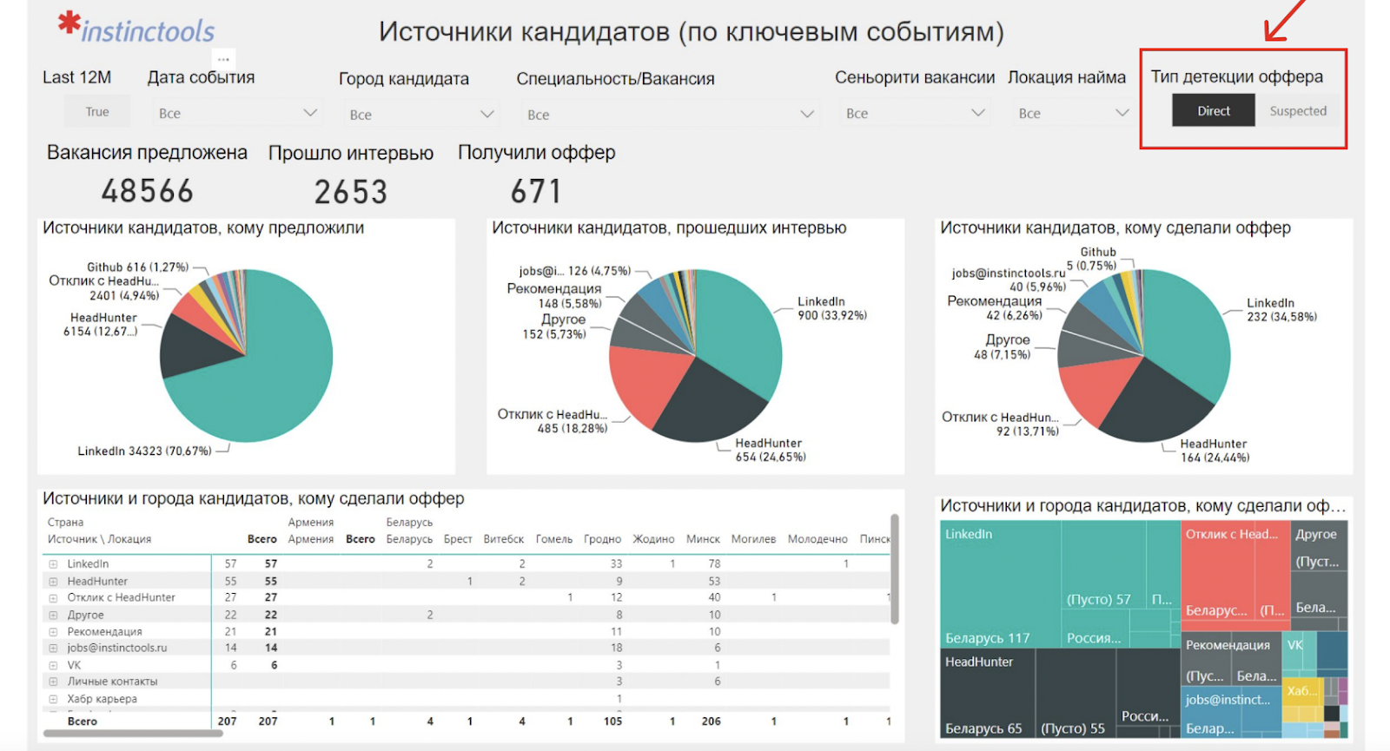The height and width of the screenshot is (751, 1390).
Task: Expand the Другое row
Action: (x=53, y=615)
